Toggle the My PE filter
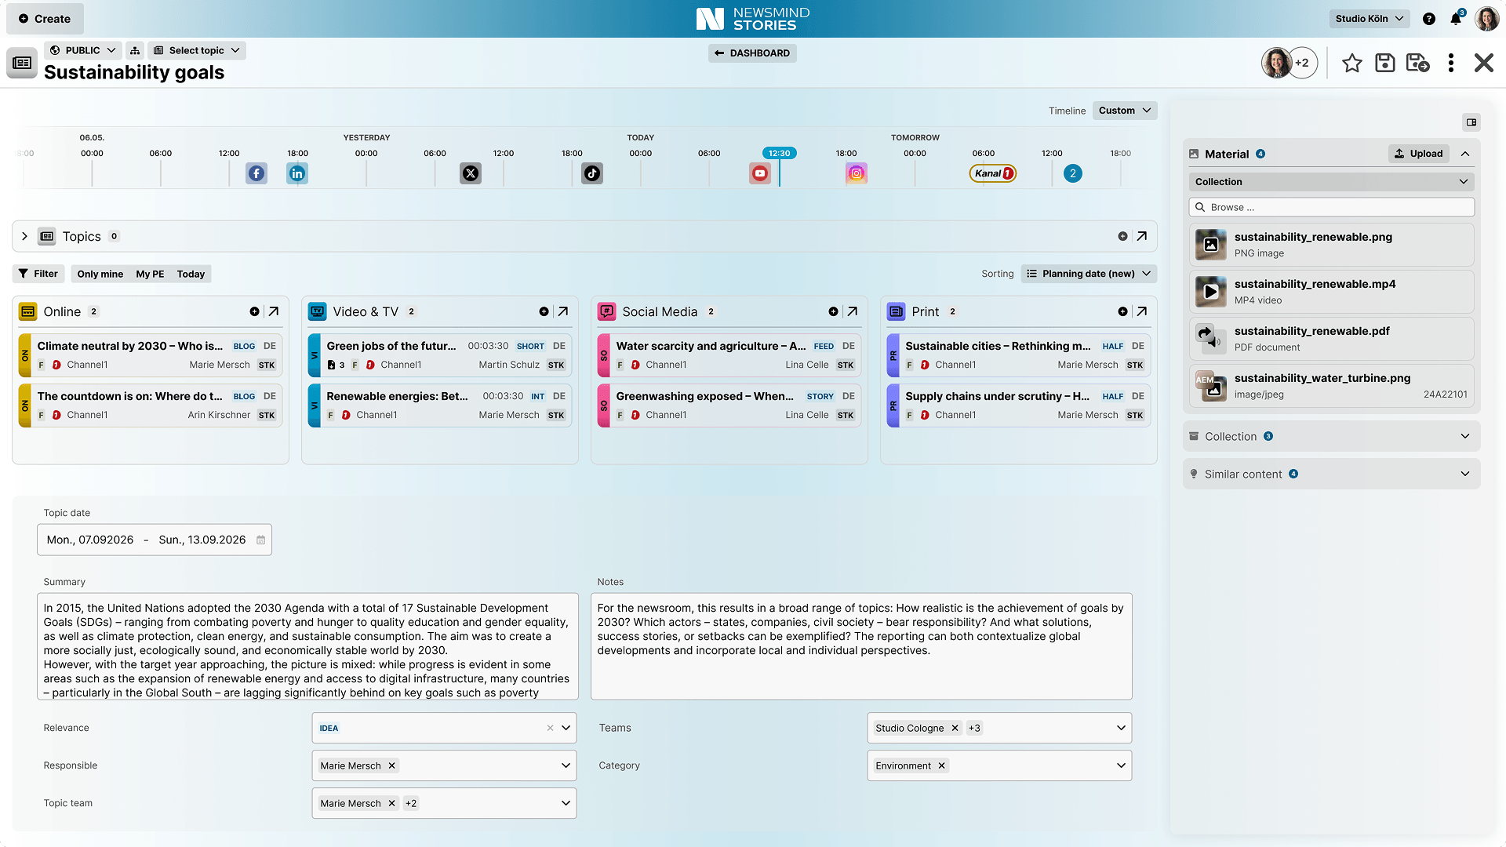Viewport: 1506px width, 847px height. point(150,274)
